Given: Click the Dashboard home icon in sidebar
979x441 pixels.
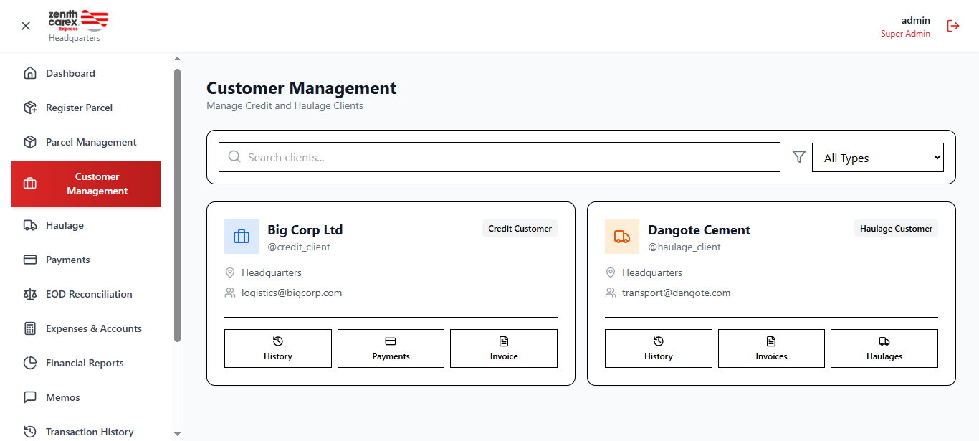Looking at the screenshot, I should 30,73.
